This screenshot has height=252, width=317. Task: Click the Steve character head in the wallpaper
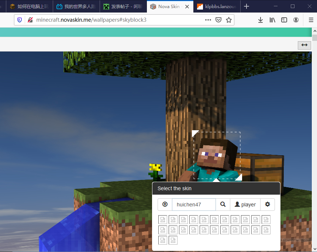click(217, 155)
